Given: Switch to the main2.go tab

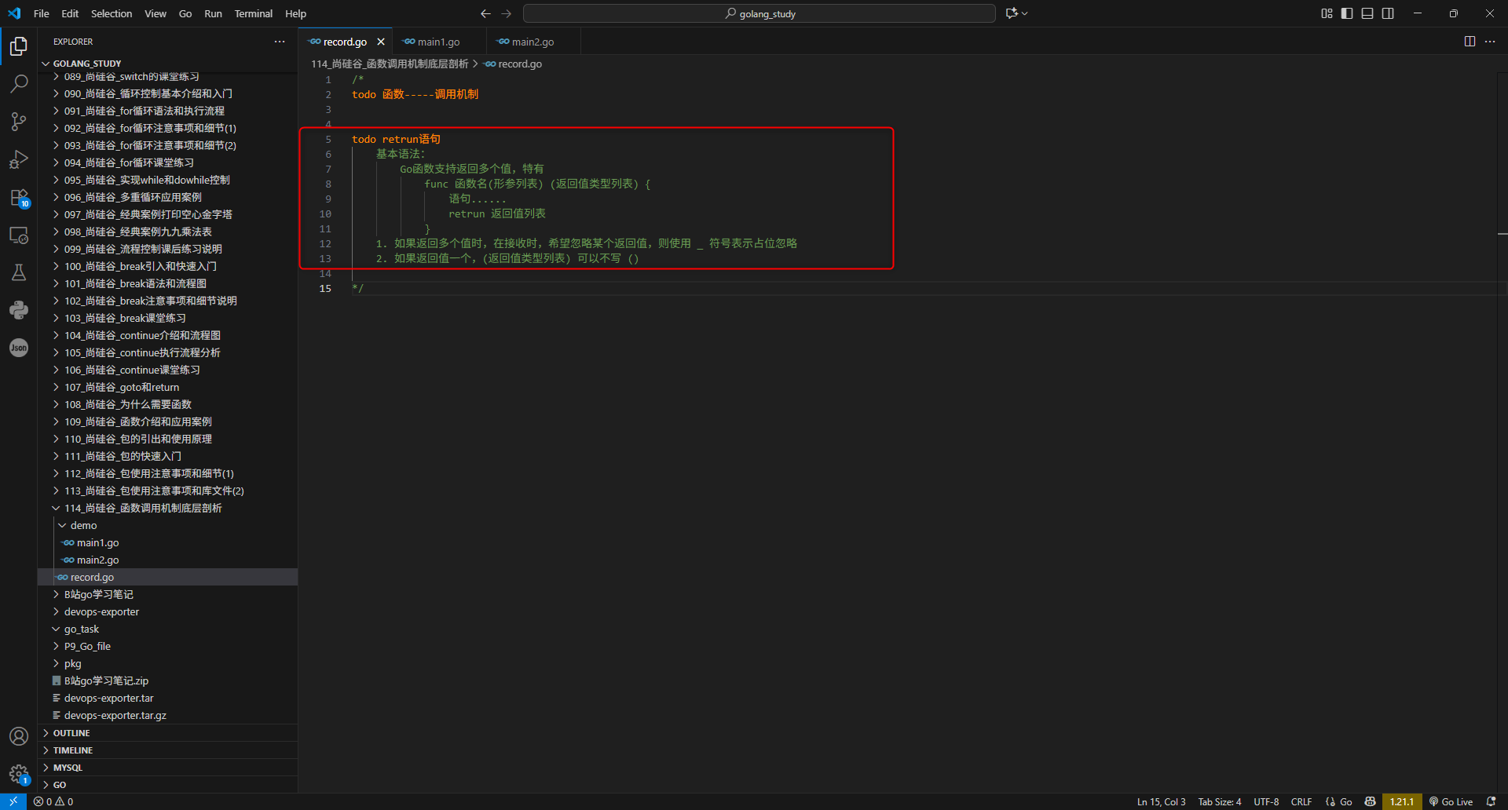Looking at the screenshot, I should tap(533, 42).
